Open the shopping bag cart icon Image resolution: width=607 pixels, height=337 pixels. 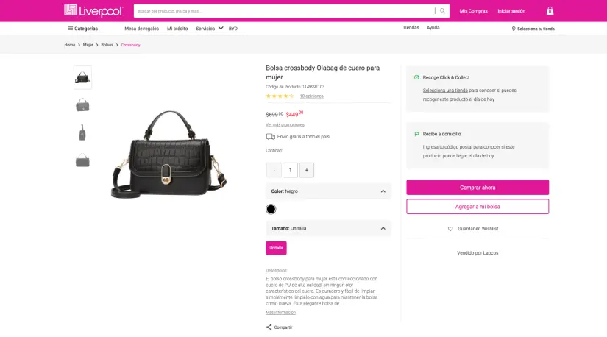[550, 11]
